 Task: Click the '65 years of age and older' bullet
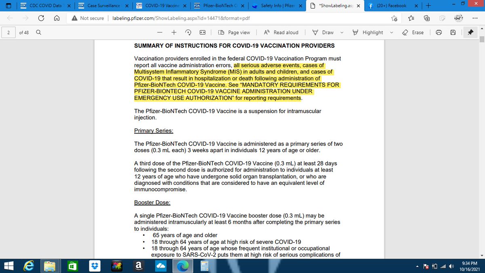185,235
